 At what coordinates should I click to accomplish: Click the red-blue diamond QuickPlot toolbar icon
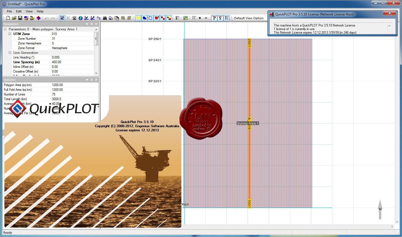click(x=38, y=18)
